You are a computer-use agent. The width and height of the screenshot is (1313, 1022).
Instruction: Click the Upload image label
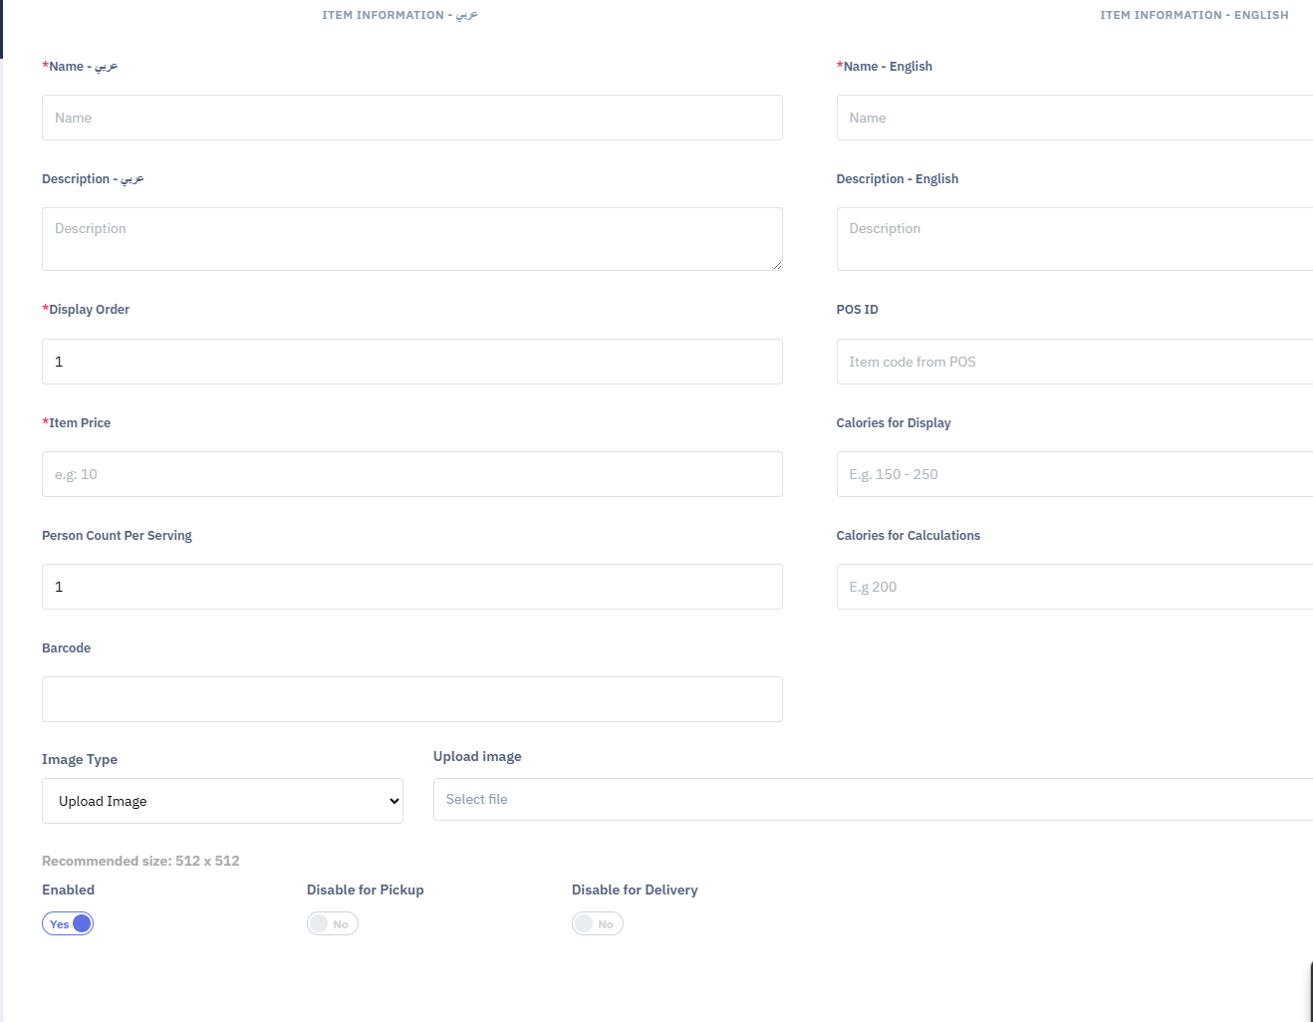click(x=477, y=756)
